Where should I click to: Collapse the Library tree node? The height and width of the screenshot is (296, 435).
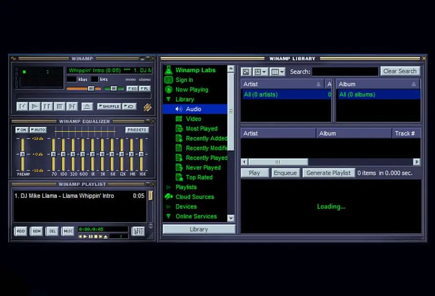pyautogui.click(x=168, y=99)
